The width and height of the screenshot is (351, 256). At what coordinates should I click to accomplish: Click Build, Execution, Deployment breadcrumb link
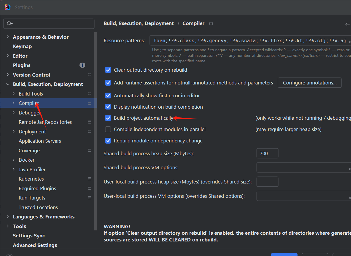pyautogui.click(x=139, y=23)
